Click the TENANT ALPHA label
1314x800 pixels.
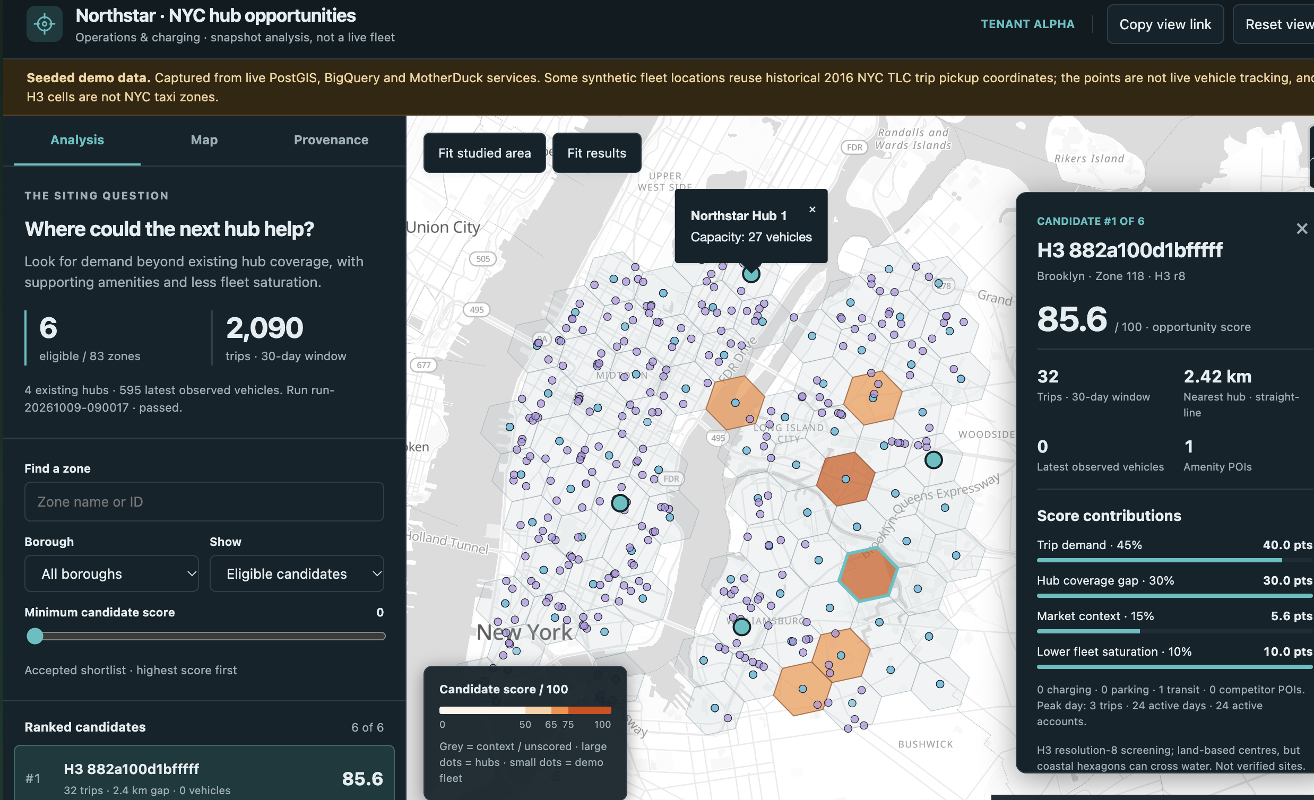[1027, 24]
